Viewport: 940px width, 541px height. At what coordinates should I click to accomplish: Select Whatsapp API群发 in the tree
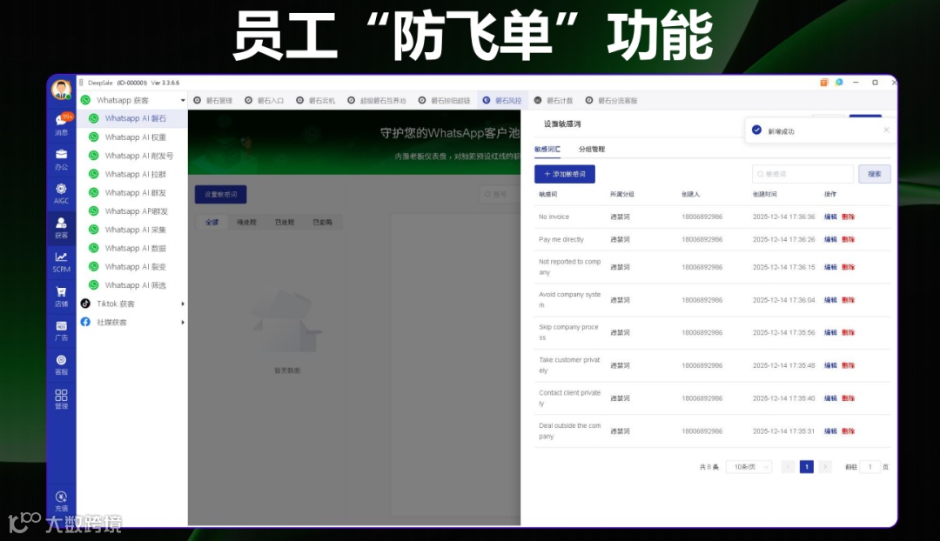tap(132, 211)
